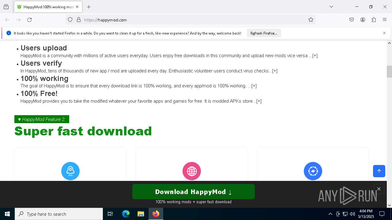Open the list all tabs dropdown
392x220 pixels.
(331, 7)
